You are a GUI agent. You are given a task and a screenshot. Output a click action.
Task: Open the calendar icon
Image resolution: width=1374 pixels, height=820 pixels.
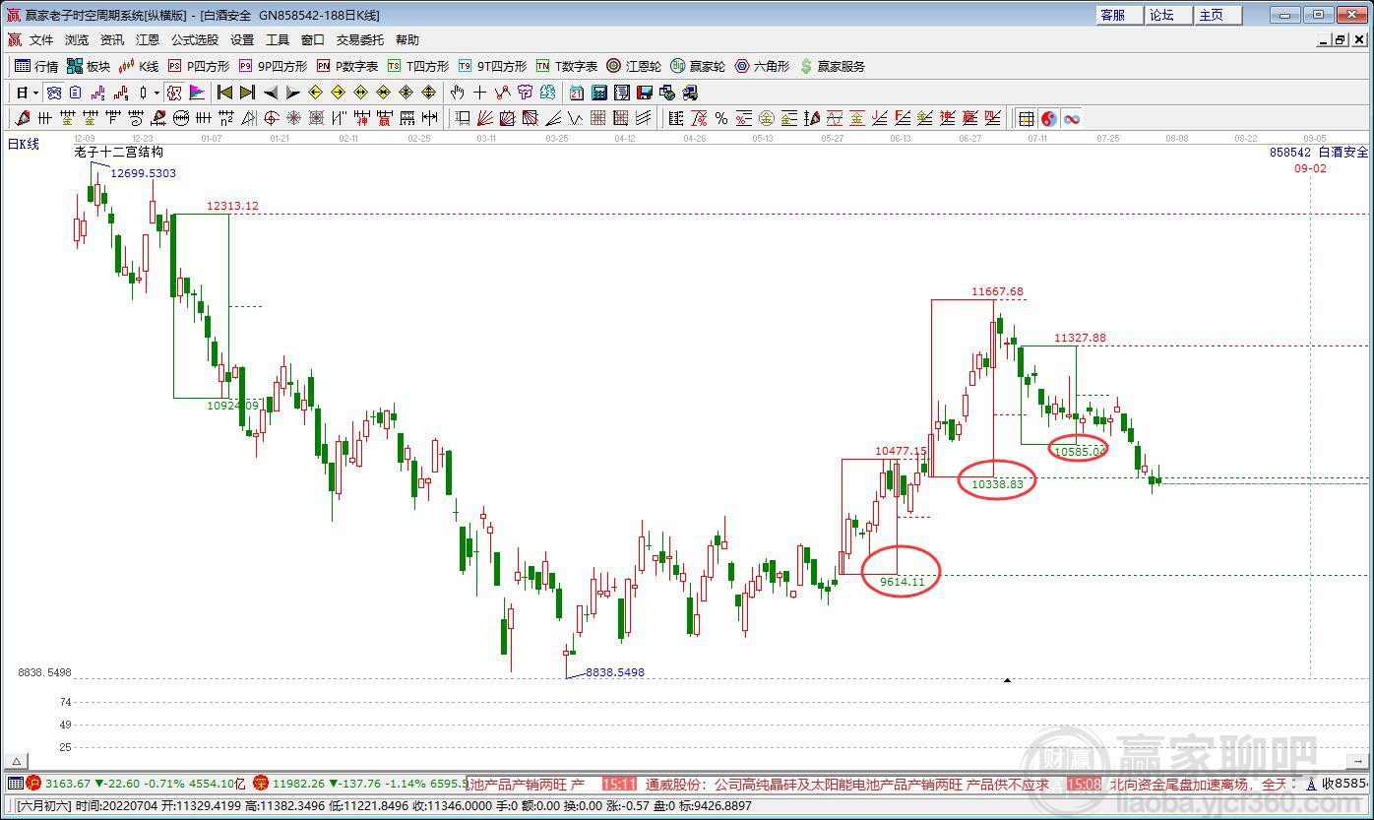577,93
